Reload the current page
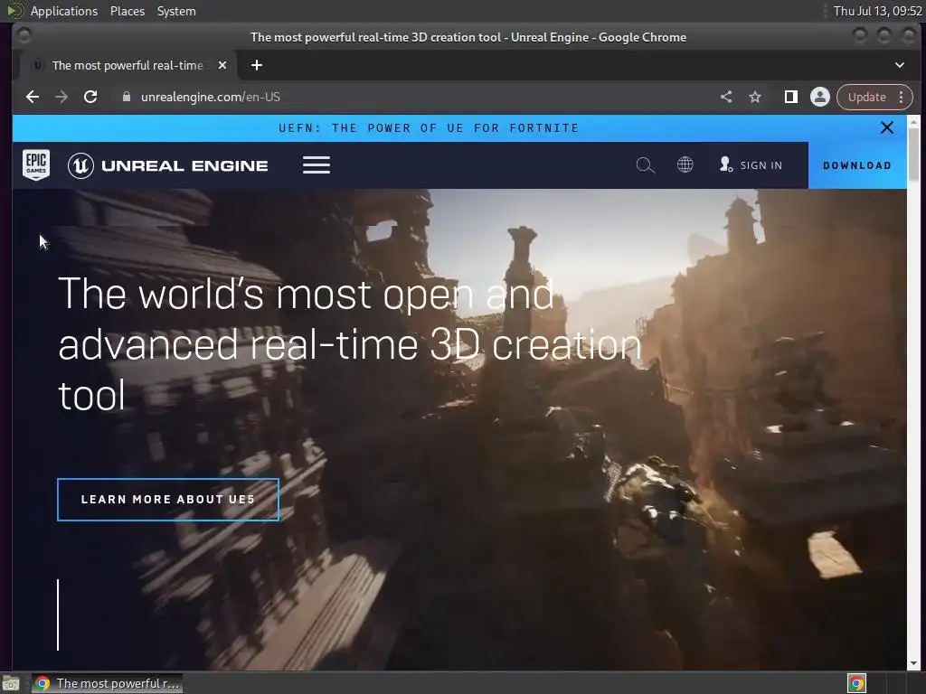The width and height of the screenshot is (926, 694). click(90, 97)
